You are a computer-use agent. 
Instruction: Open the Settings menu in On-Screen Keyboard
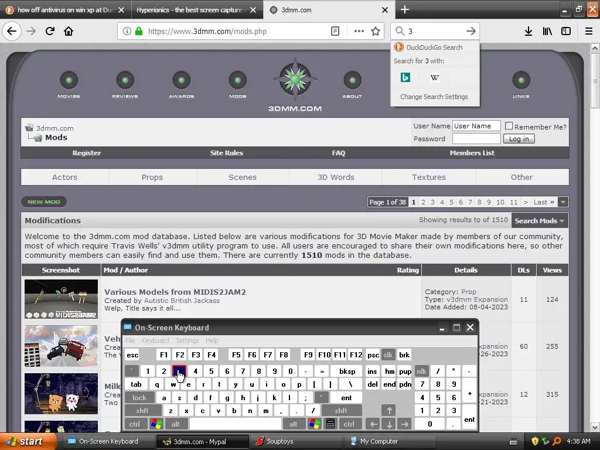187,340
